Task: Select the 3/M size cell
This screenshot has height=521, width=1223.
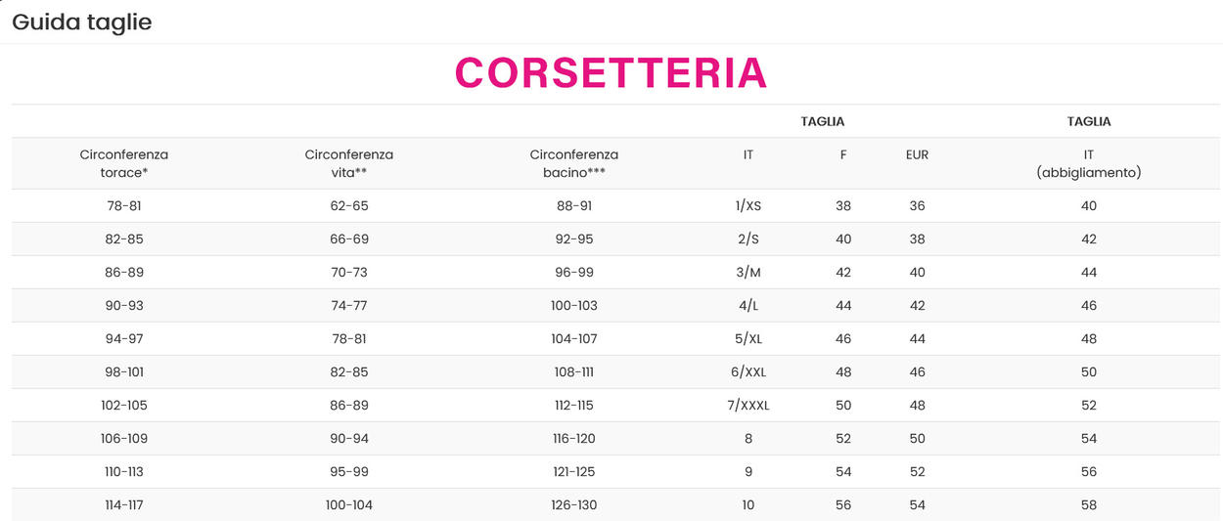Action: 748,273
